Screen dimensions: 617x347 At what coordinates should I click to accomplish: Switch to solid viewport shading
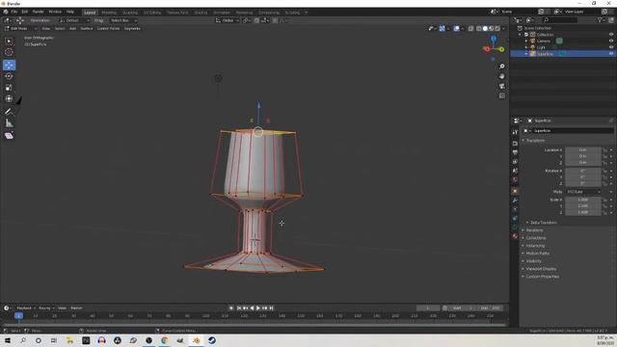click(485, 29)
